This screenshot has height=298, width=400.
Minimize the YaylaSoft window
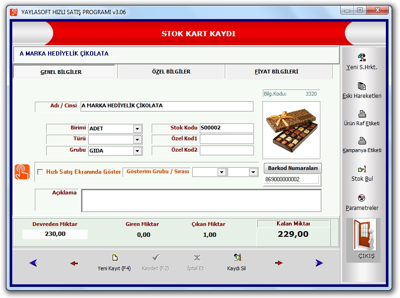(x=347, y=10)
